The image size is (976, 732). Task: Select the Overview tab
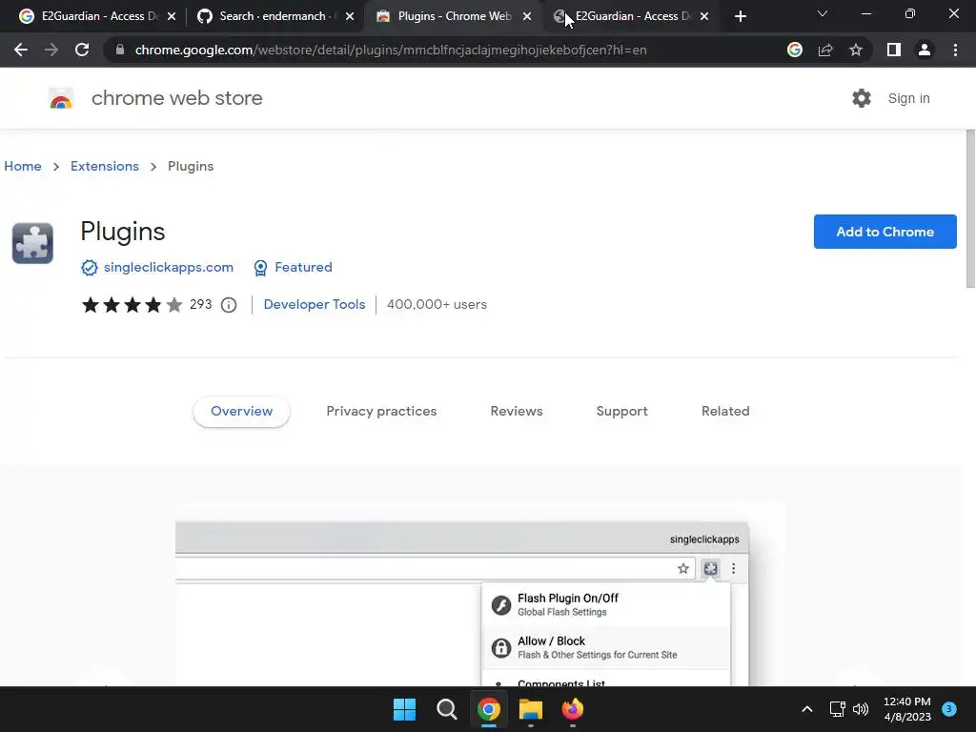coord(241,412)
